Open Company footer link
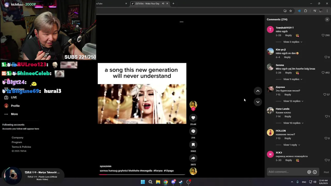The height and width of the screenshot is (186, 331). (17, 138)
